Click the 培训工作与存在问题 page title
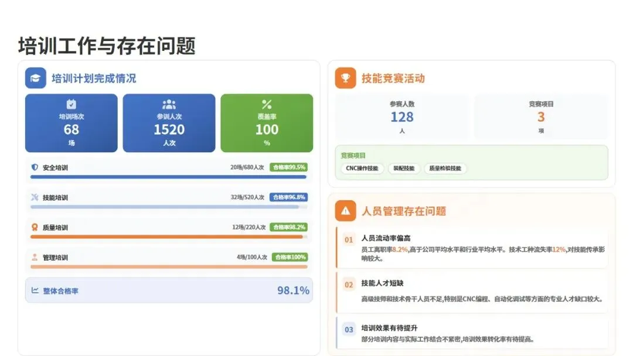The image size is (633, 356). tap(107, 46)
